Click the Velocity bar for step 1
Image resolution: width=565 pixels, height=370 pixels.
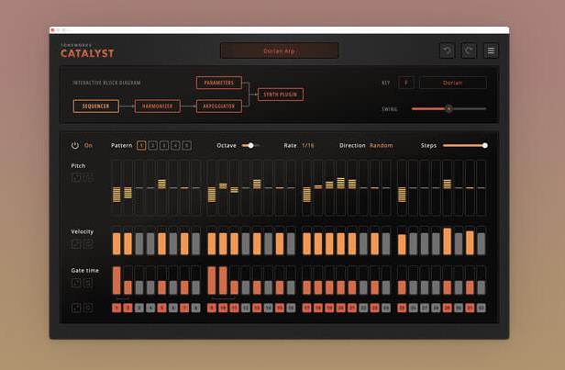click(116, 244)
